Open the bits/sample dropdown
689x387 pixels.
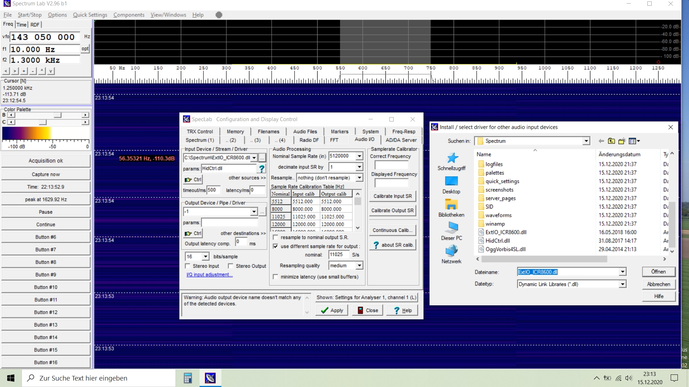[206, 257]
